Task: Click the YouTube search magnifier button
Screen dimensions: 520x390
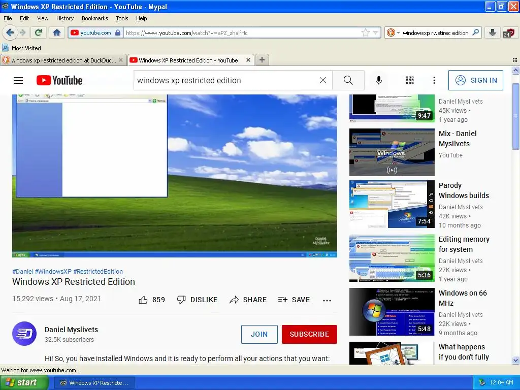Action: tap(348, 80)
